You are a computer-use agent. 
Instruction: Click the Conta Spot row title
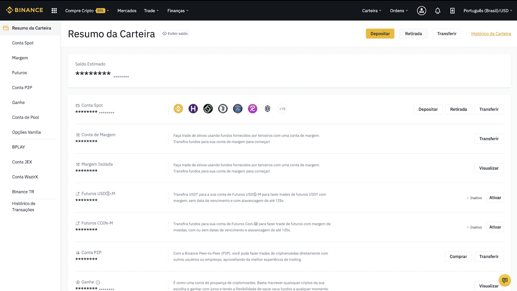tap(92, 105)
